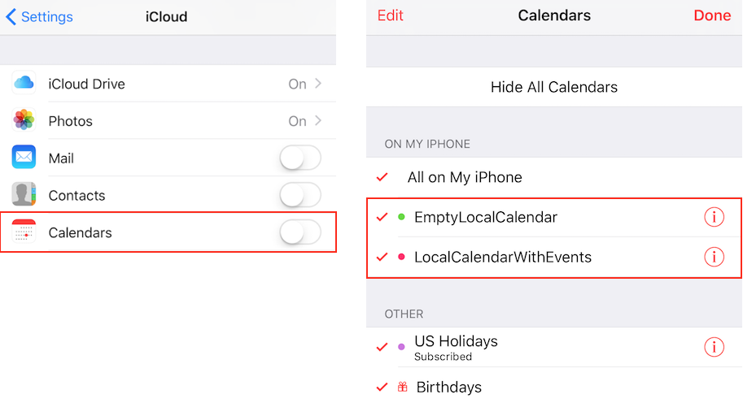Open iCloud Drive chevron for details

click(x=318, y=83)
